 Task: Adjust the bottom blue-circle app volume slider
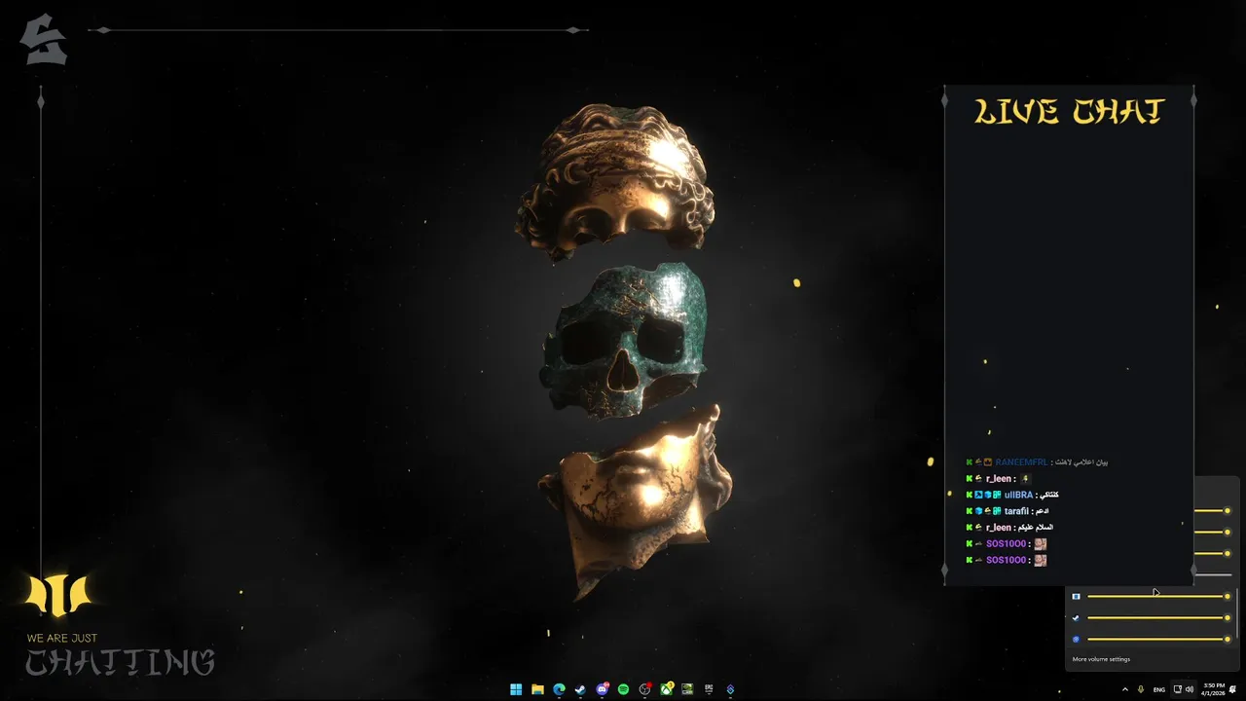[x=1158, y=639]
